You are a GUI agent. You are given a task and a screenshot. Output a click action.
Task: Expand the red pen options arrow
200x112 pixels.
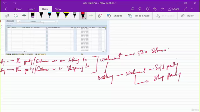(85, 18)
